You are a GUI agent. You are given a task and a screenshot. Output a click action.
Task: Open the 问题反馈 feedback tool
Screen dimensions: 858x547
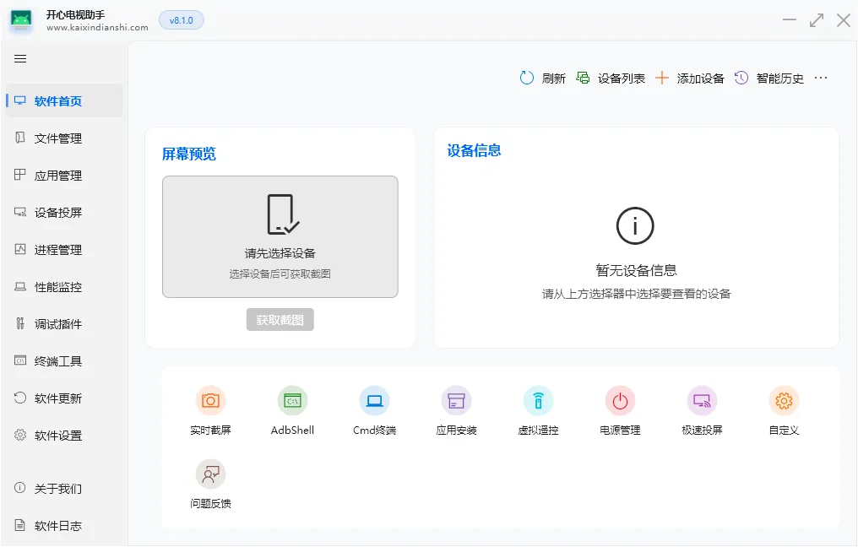[210, 483]
